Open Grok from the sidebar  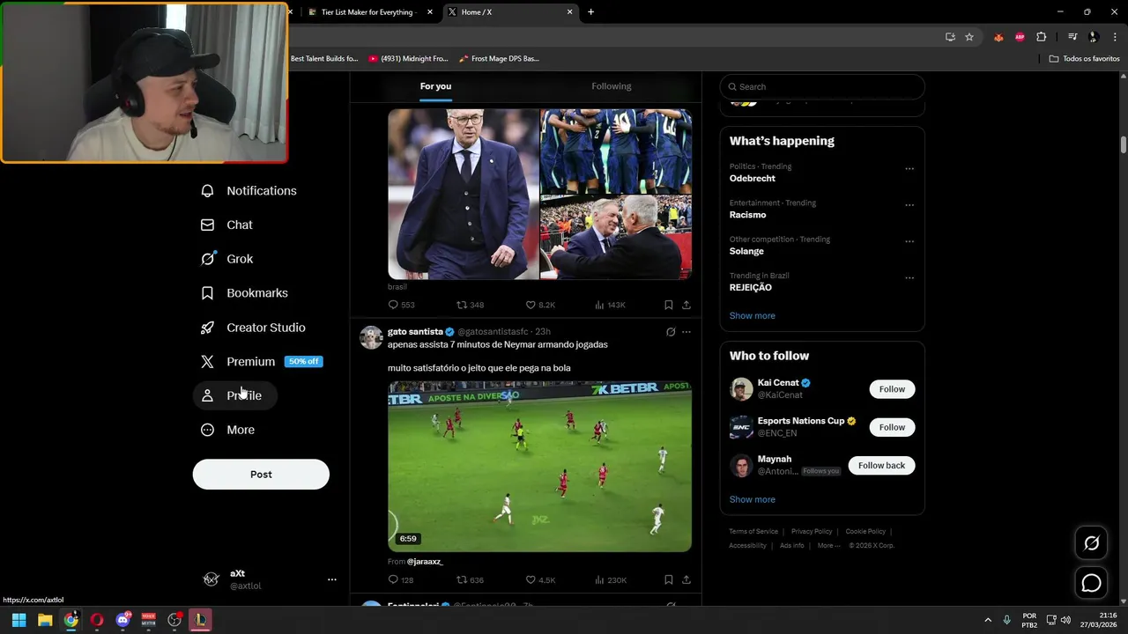coord(226,259)
